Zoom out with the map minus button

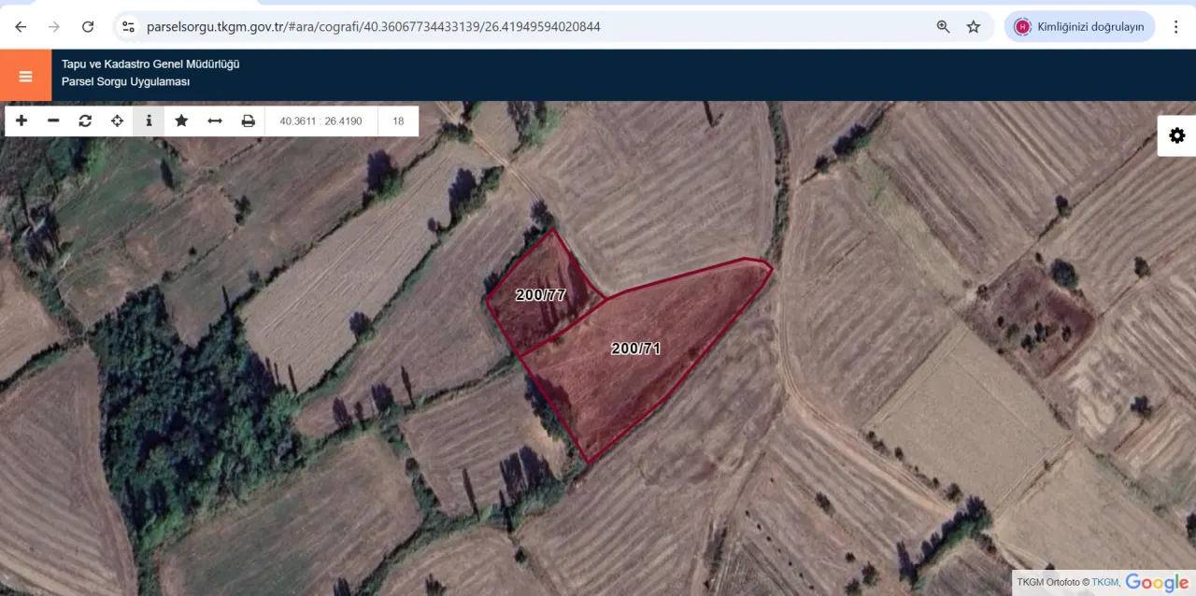pos(53,121)
